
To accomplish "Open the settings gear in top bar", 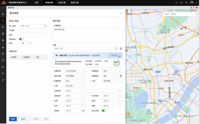I will click(186, 2).
